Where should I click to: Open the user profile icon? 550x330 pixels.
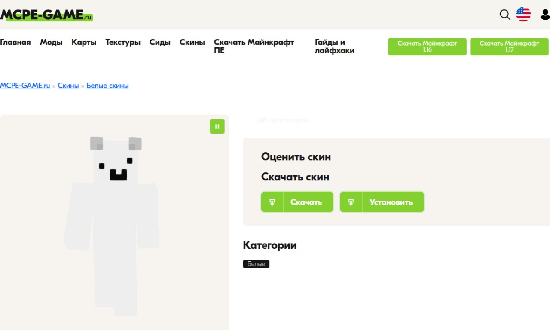(545, 15)
